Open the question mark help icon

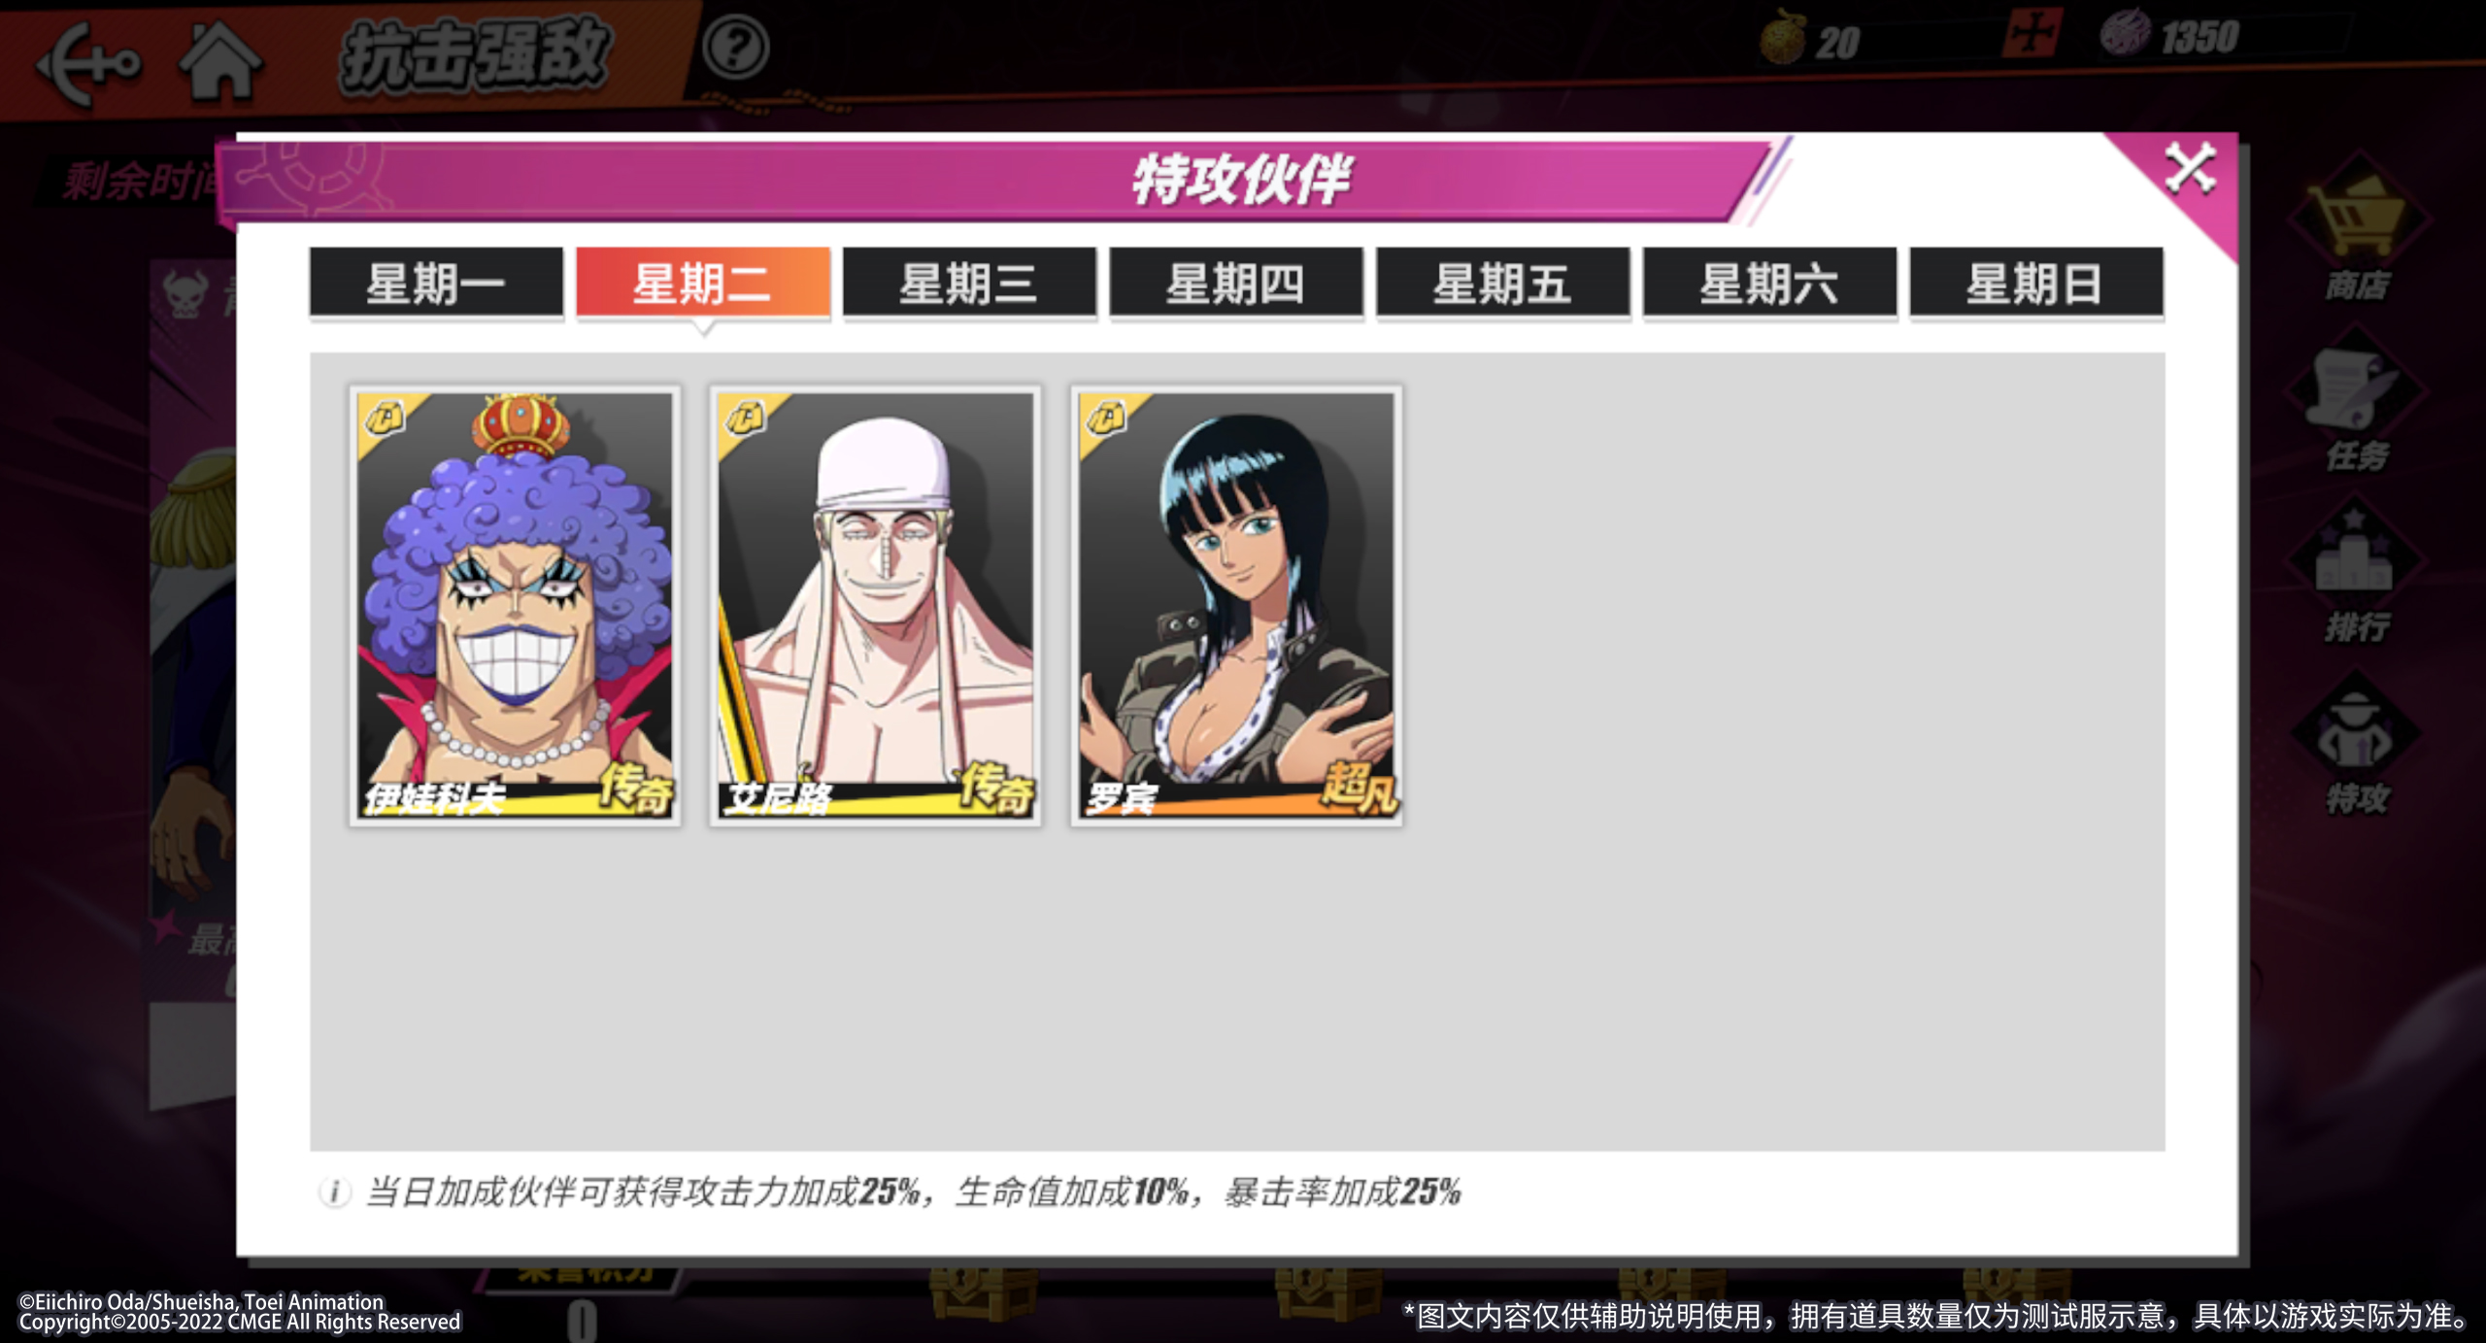point(735,47)
